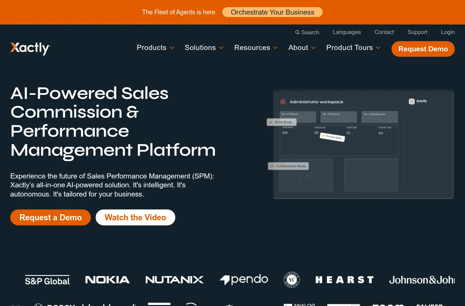Open the Support link
This screenshot has width=465, height=306.
point(417,32)
